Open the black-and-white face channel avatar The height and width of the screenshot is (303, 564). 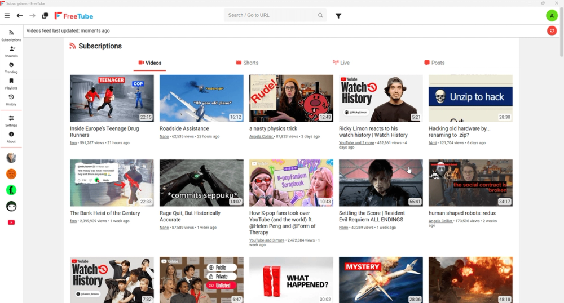[11, 206]
